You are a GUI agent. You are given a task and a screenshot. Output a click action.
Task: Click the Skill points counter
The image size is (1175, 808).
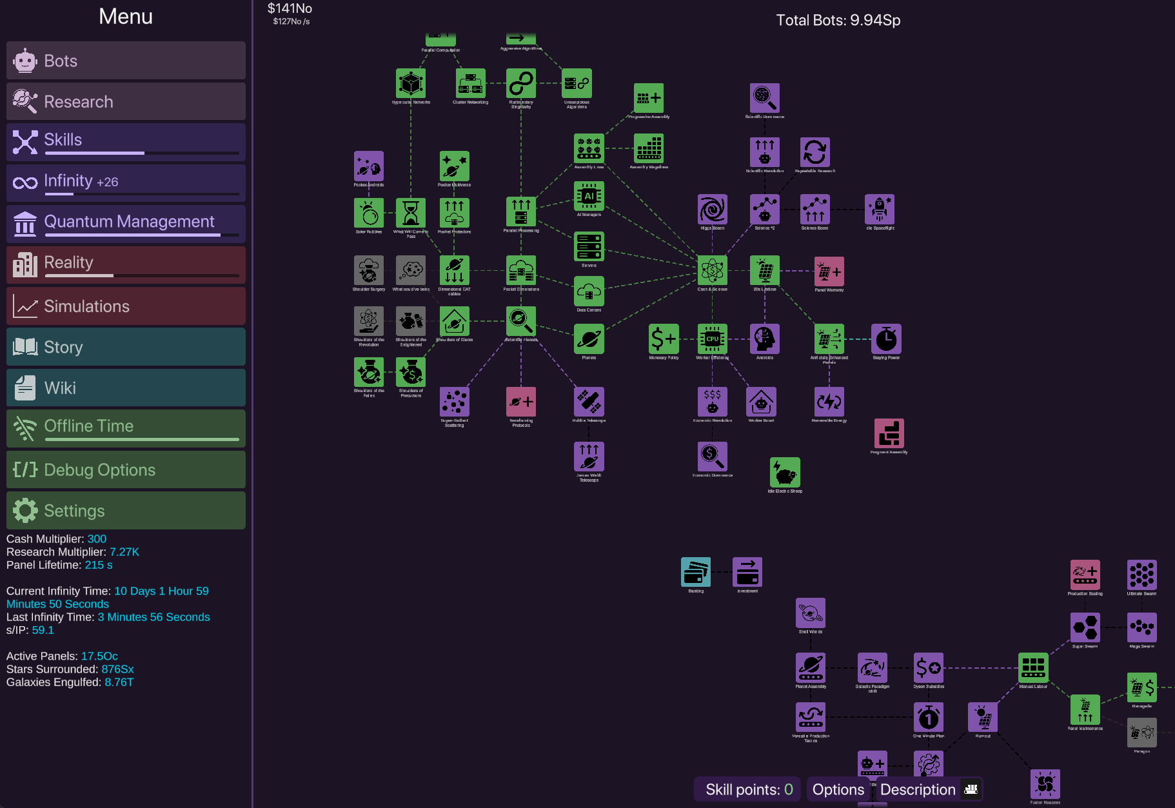pos(748,789)
